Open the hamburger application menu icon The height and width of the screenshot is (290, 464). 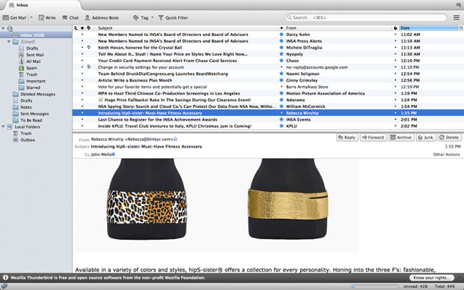click(x=457, y=17)
